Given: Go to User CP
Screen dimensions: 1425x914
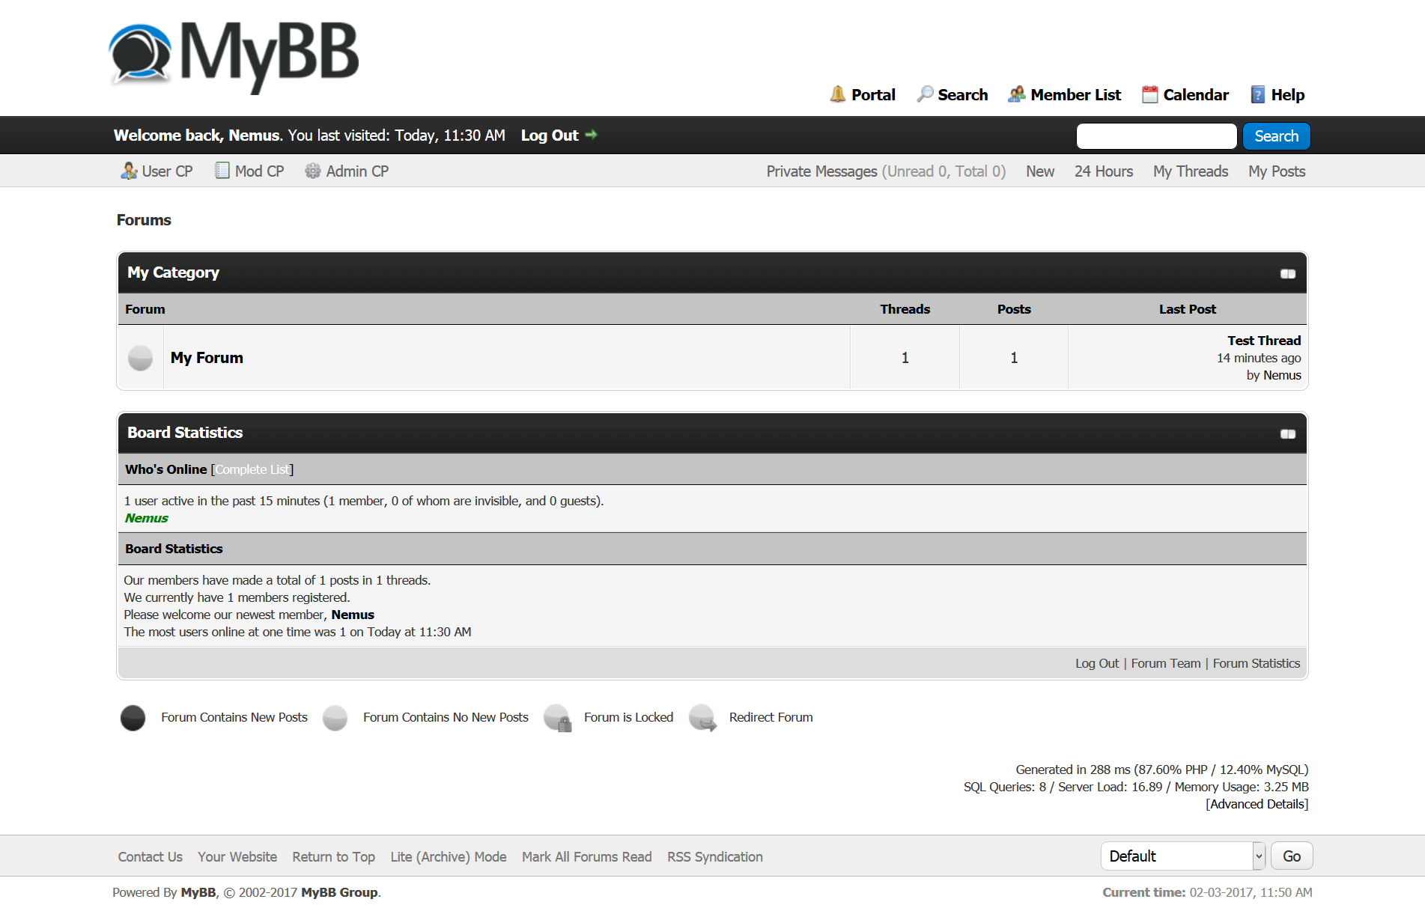Looking at the screenshot, I should point(167,171).
